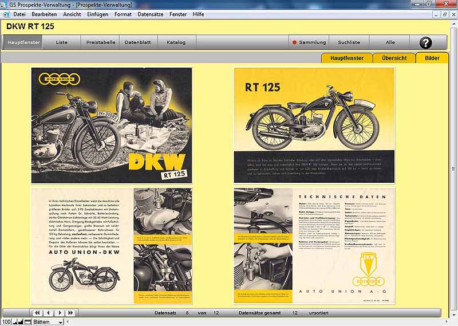Go to the next record
Screen dimensions: 458x326
click(x=60, y=313)
